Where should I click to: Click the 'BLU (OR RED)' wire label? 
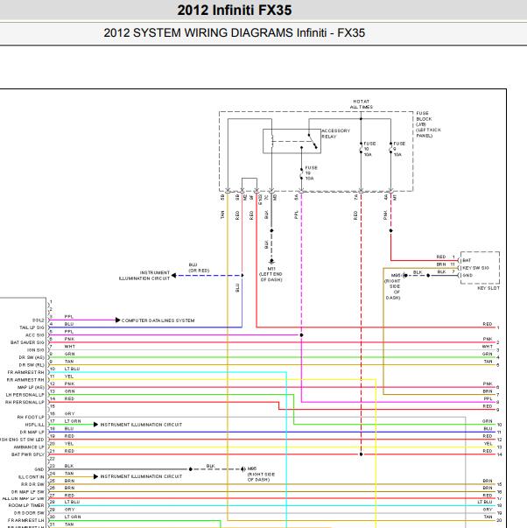tap(199, 268)
